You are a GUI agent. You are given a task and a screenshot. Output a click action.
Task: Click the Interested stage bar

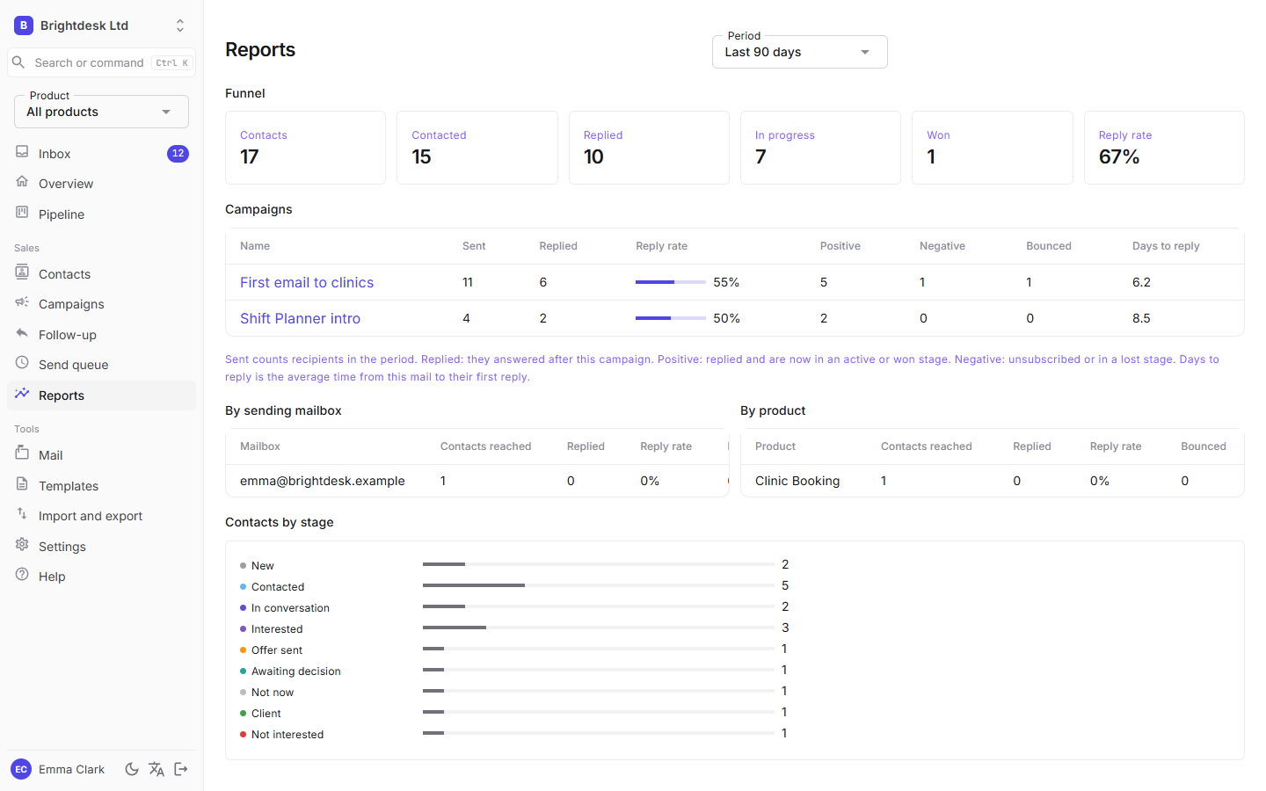click(598, 628)
